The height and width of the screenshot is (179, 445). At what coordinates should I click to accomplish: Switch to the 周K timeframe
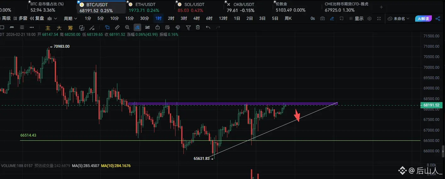pos(288,19)
